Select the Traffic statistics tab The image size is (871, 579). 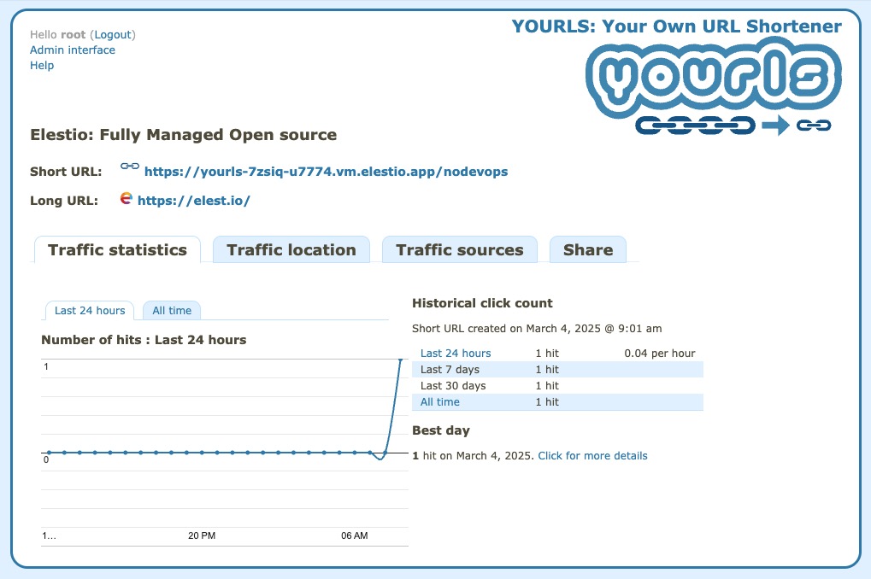click(x=117, y=249)
